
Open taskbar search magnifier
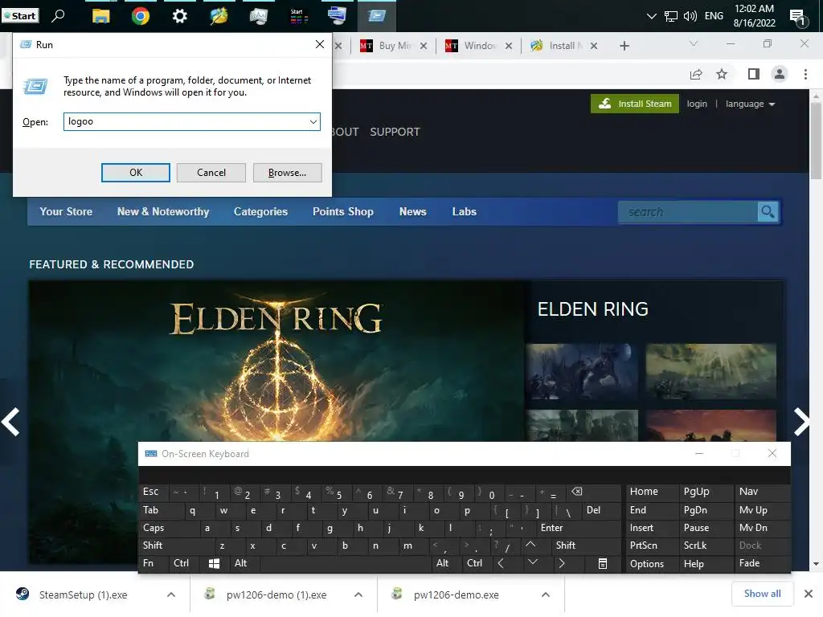(x=58, y=16)
